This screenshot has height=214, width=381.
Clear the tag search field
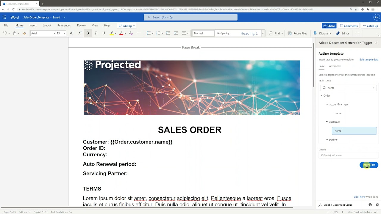pyautogui.click(x=373, y=88)
